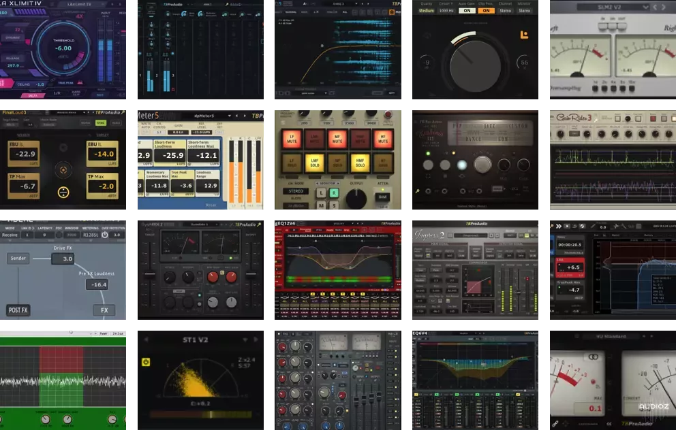Click the FinalLoud3 center target icon
676x430 pixels.
[63, 170]
